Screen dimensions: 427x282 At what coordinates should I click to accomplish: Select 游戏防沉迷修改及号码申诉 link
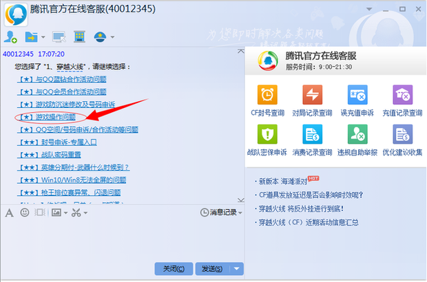[66, 105]
